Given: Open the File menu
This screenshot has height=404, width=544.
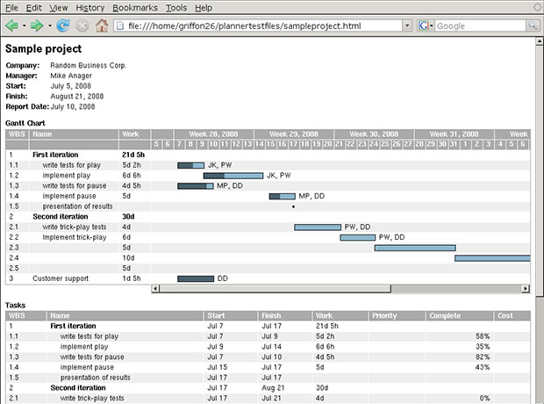Looking at the screenshot, I should tap(11, 8).
